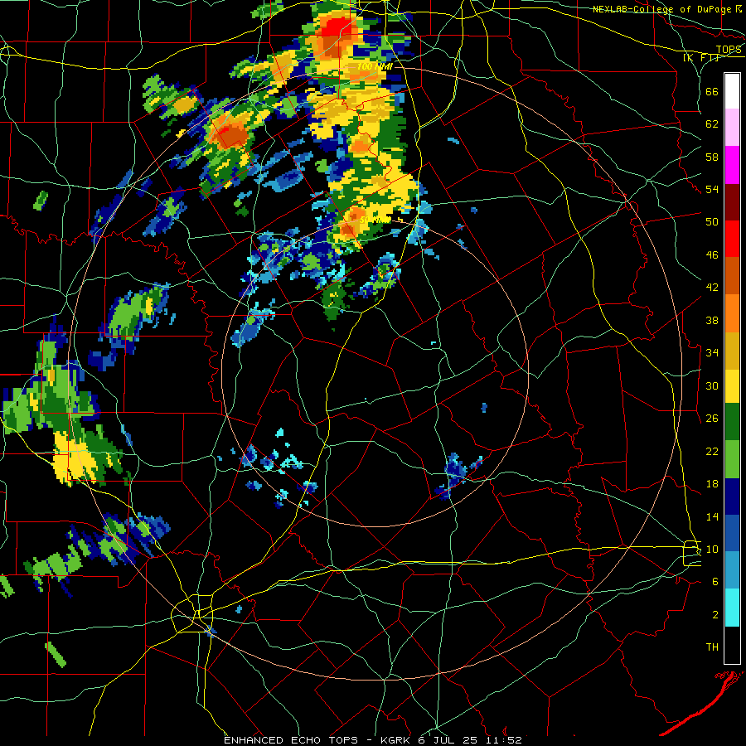
Task: Click the "6 JUL 25" date in footer
Action: pyautogui.click(x=453, y=740)
